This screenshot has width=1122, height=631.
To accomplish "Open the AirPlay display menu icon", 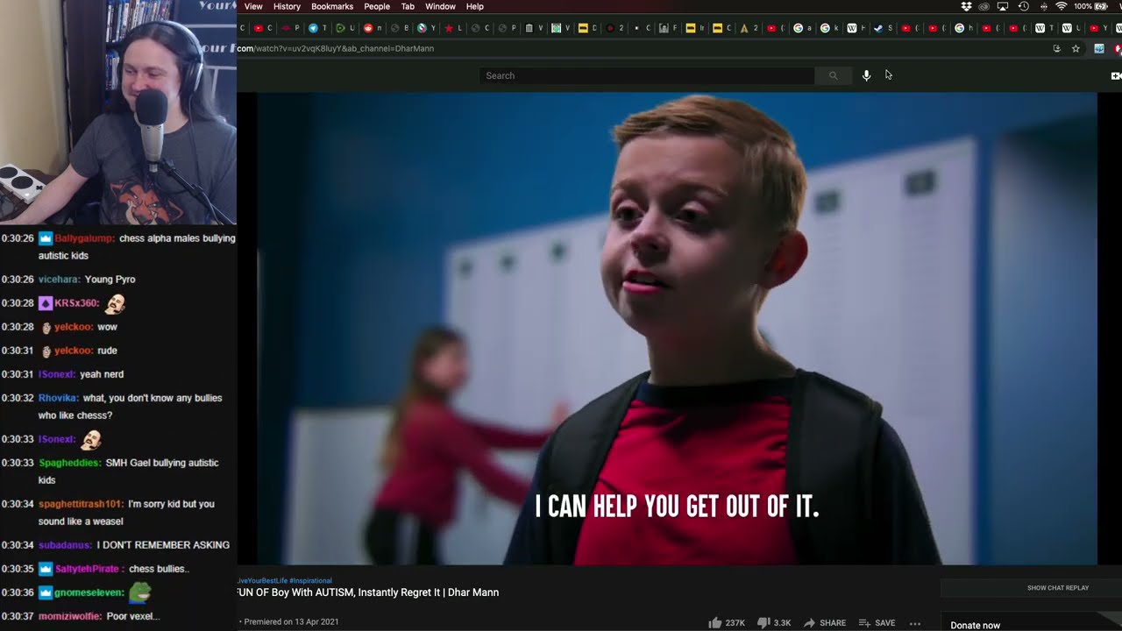I will [x=1003, y=6].
